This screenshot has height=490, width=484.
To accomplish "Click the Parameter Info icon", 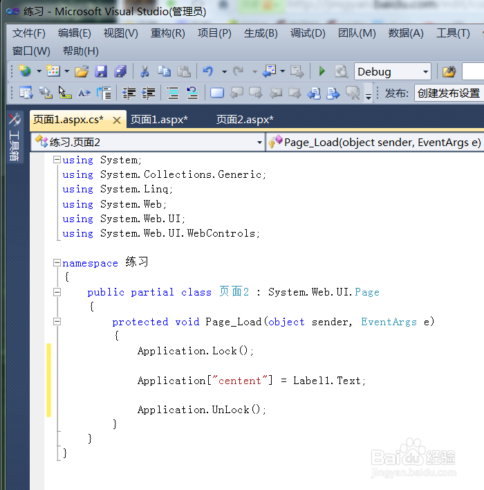I will [46, 93].
